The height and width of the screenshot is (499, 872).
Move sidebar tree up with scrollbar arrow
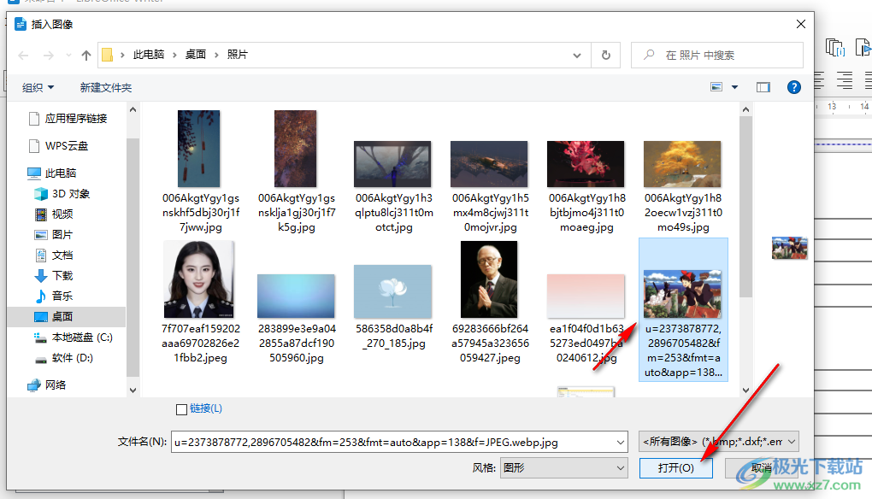coord(133,109)
